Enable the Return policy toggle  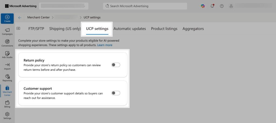click(x=116, y=65)
